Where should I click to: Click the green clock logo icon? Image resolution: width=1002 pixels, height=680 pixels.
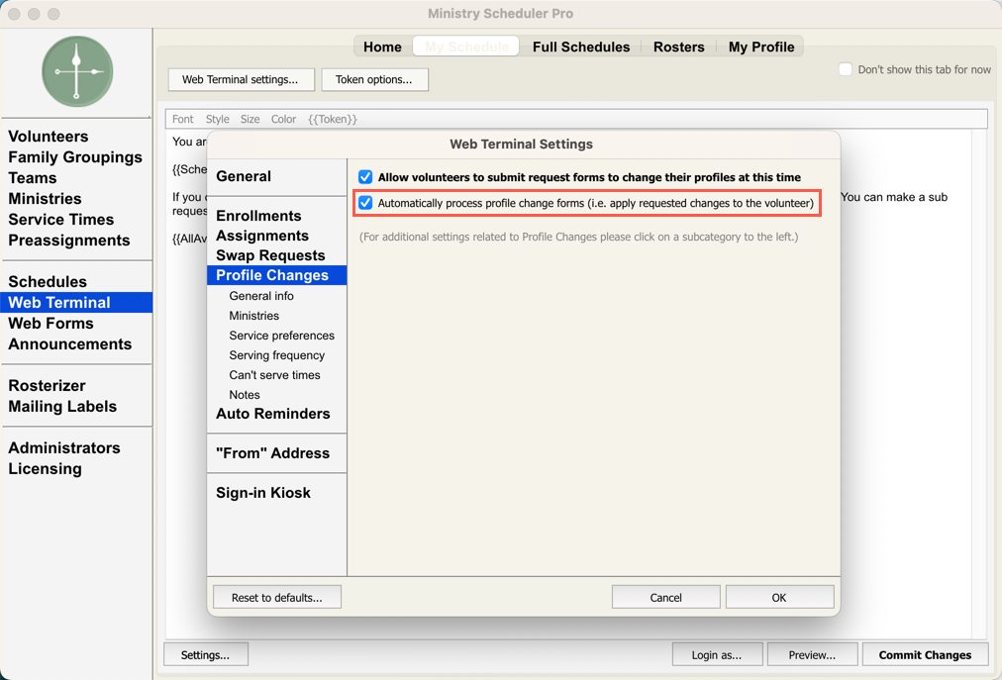77,71
